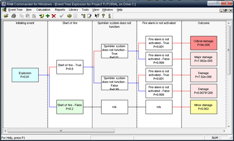Click the Outcome column header
Screen dimensions: 234x141
204,23
